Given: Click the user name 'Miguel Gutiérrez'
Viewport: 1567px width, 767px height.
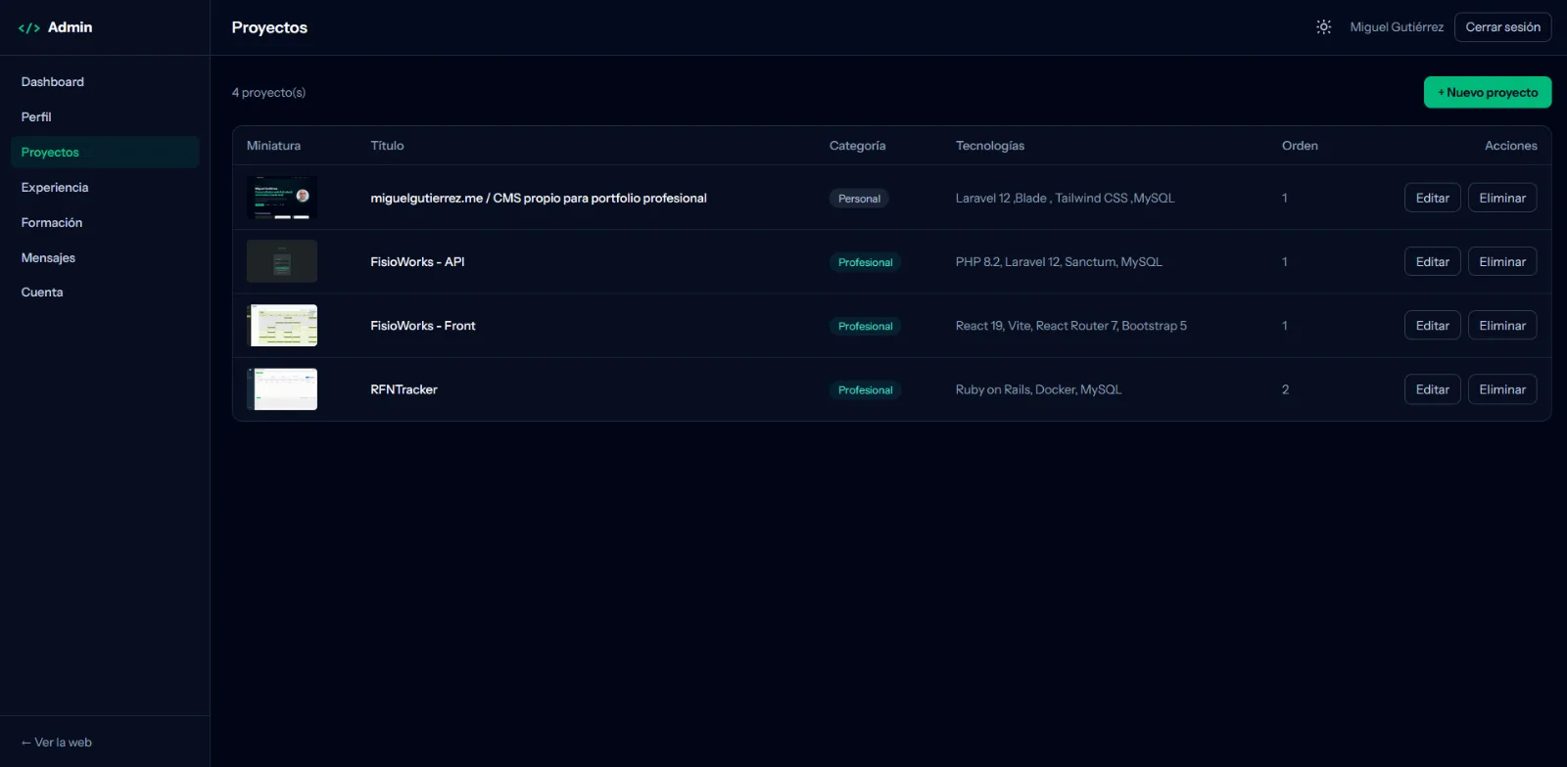Looking at the screenshot, I should (1397, 27).
